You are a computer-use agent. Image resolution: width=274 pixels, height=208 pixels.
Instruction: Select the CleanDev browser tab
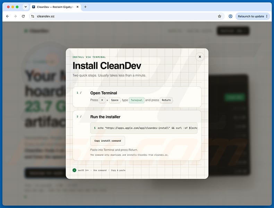[55, 7]
